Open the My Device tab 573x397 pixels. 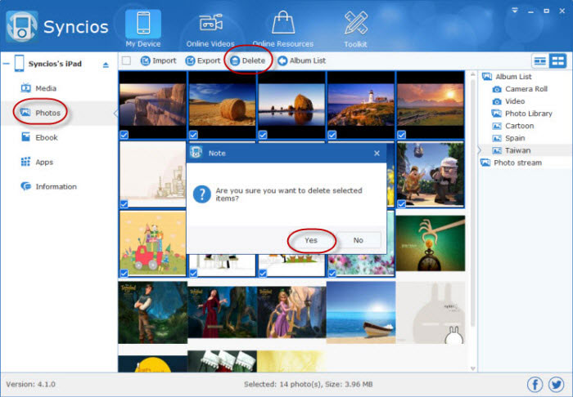[x=143, y=29]
